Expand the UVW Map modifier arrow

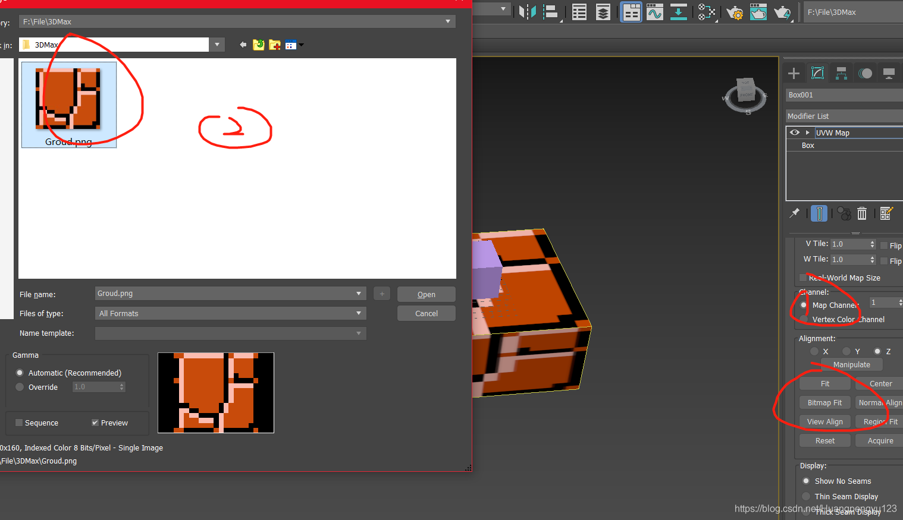coord(807,133)
